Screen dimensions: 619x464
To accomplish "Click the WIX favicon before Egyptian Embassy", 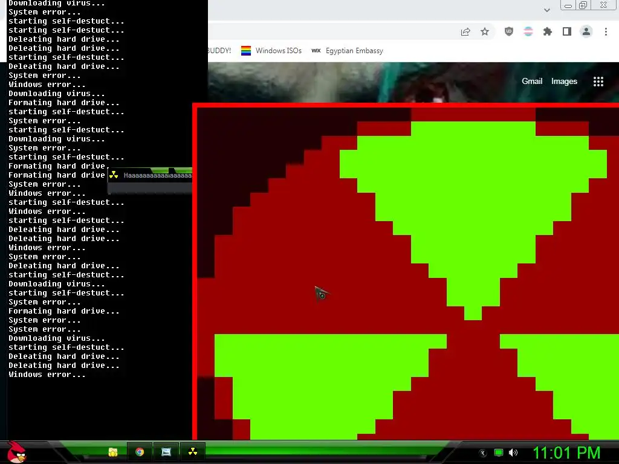I will pyautogui.click(x=316, y=51).
